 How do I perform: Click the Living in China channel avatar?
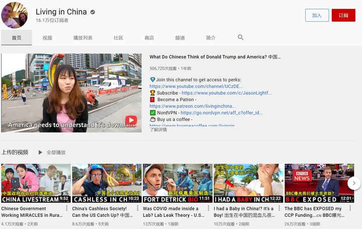(x=14, y=15)
